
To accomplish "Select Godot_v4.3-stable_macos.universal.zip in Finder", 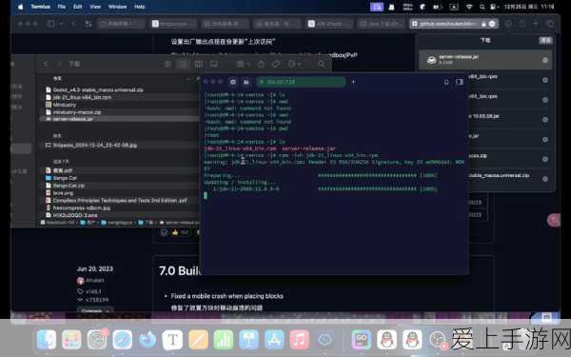I will click(98, 89).
